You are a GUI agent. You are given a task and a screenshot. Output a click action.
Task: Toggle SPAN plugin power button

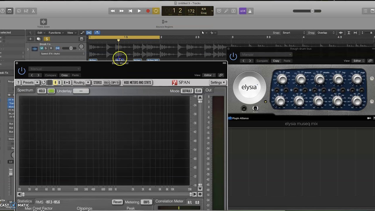click(22, 71)
